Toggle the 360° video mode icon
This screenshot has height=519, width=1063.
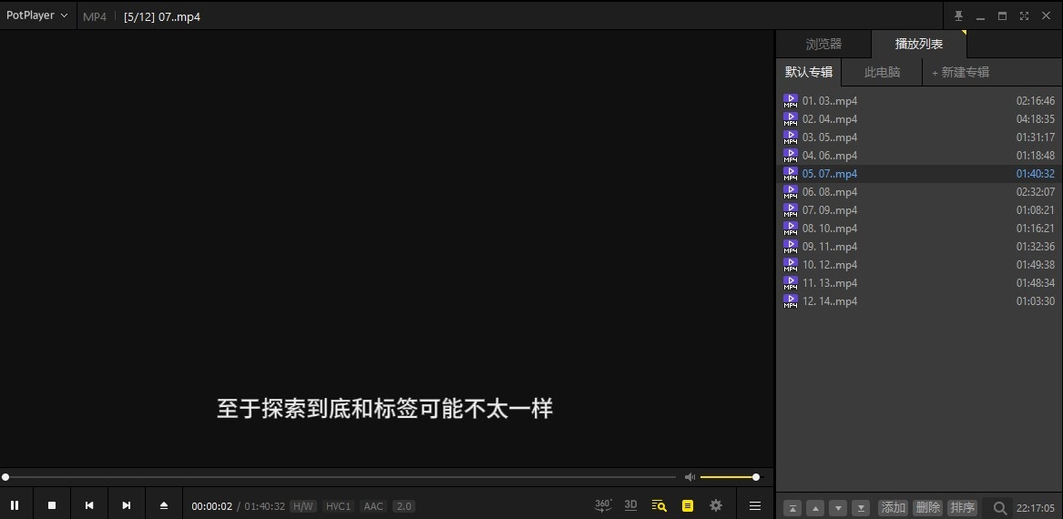point(603,504)
